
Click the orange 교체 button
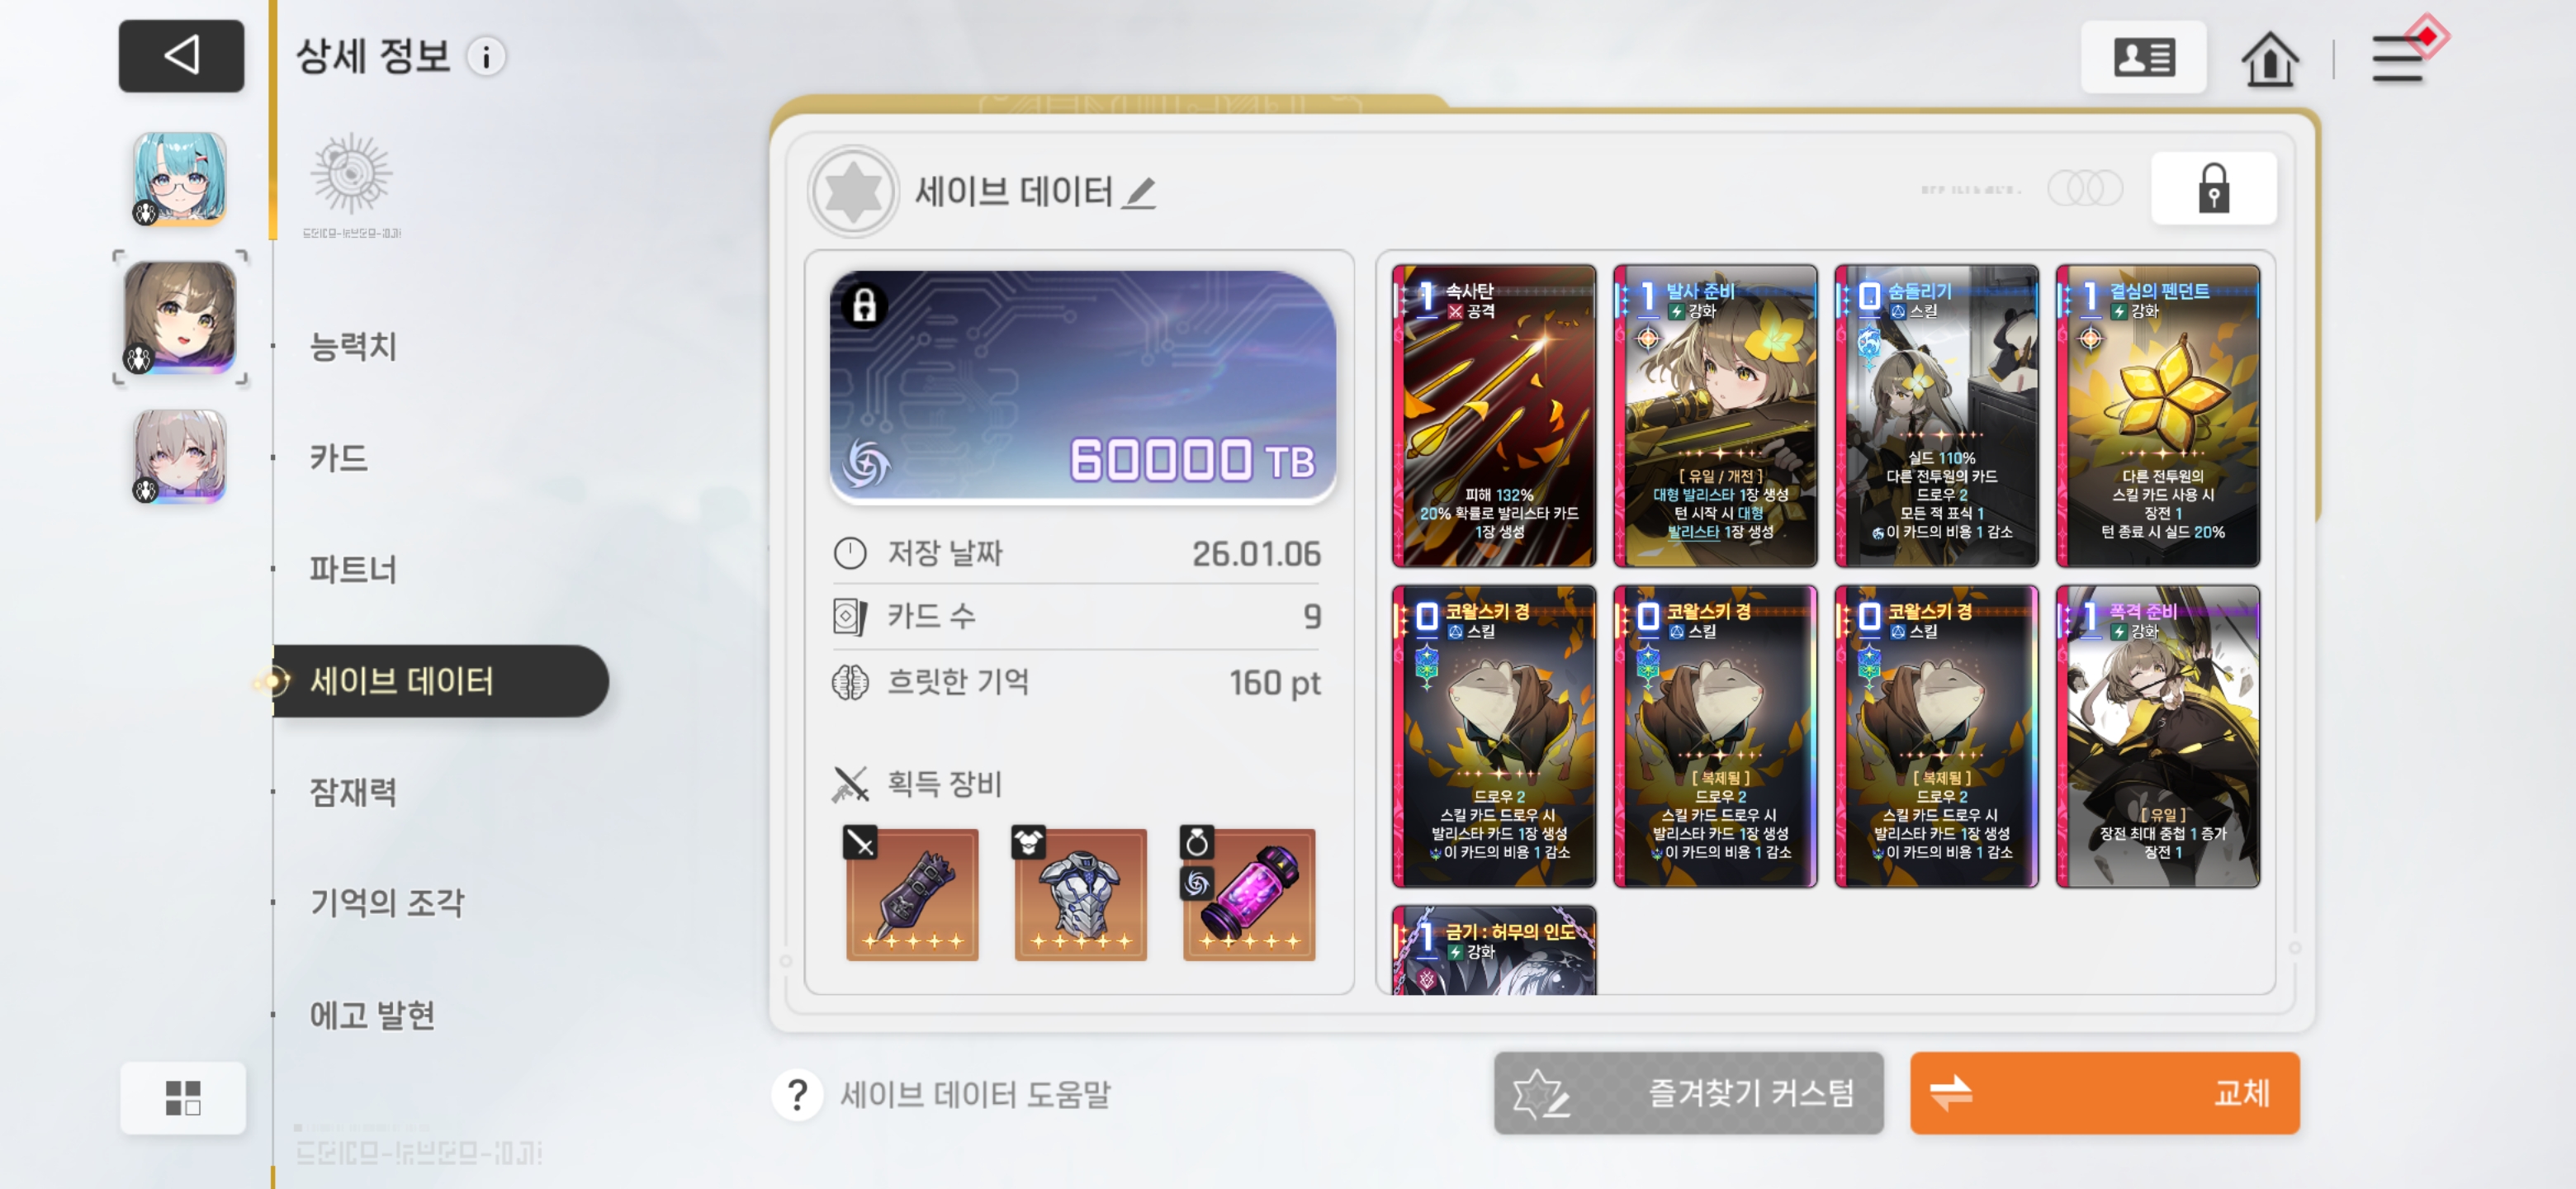coord(2104,1093)
